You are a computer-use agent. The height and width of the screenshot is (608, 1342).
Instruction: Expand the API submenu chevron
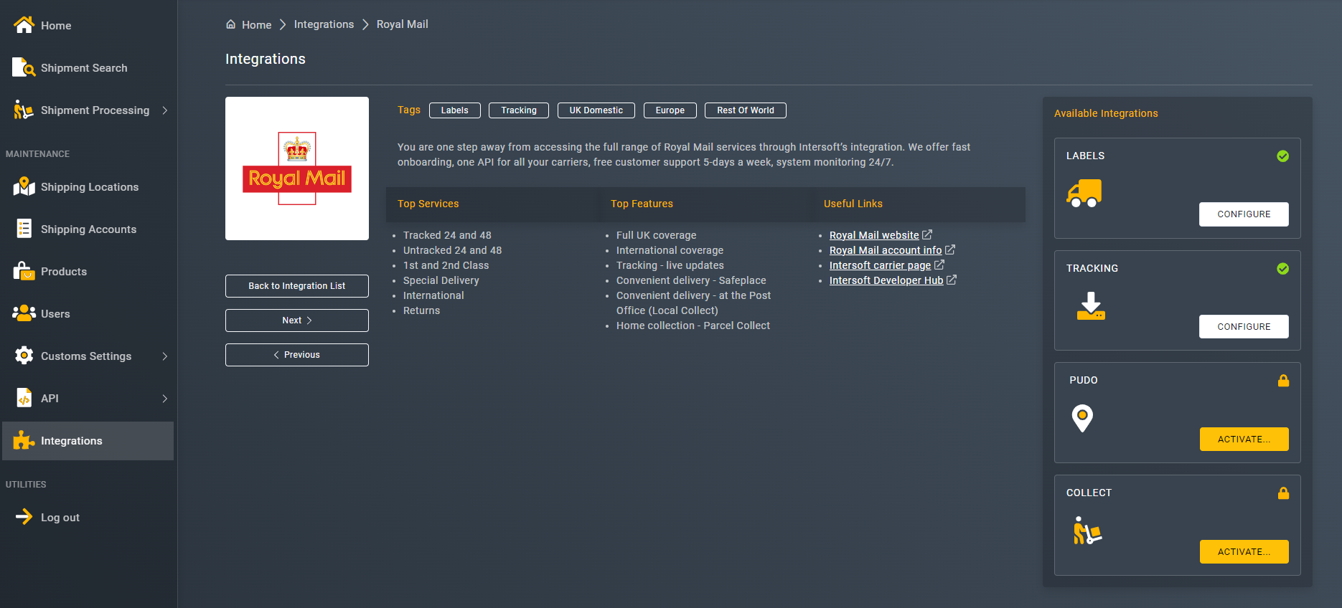[165, 399]
